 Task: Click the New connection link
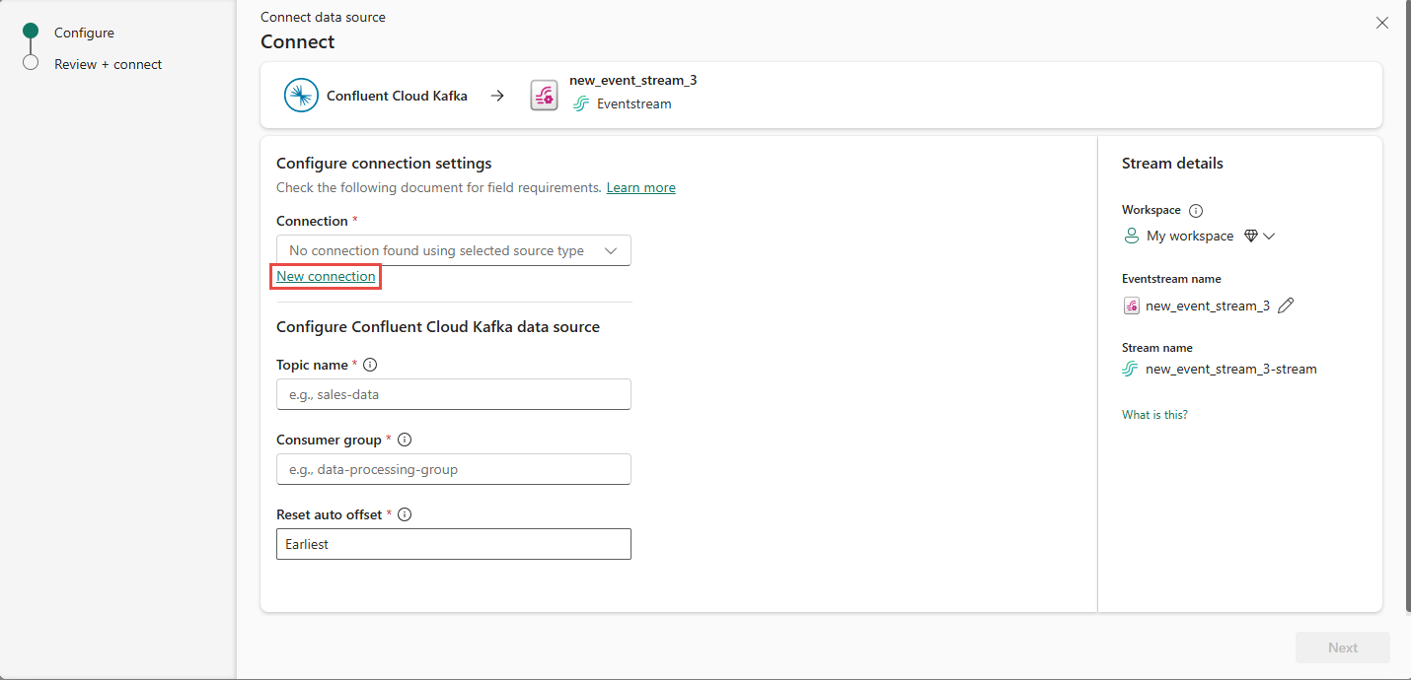(x=326, y=276)
